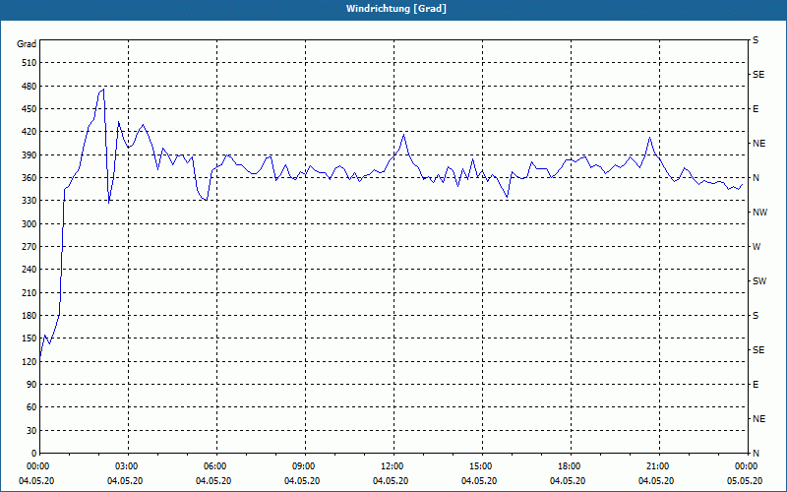Select the 240 degree axis label
The height and width of the screenshot is (492, 787).
(x=30, y=270)
